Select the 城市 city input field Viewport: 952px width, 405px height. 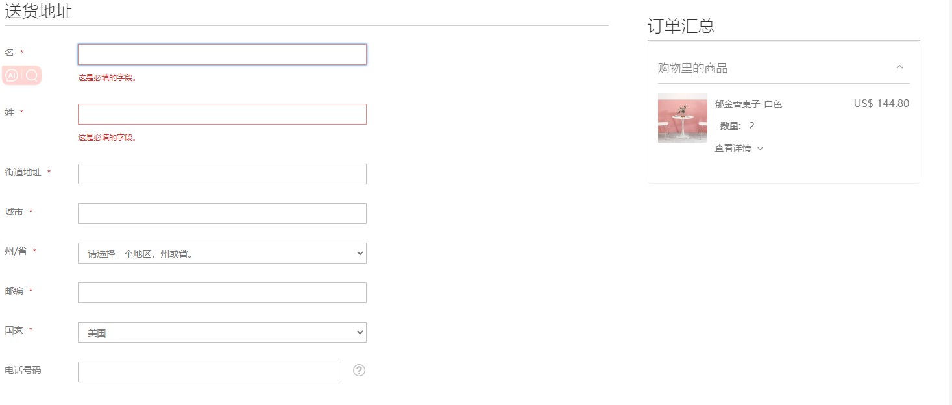pos(222,214)
